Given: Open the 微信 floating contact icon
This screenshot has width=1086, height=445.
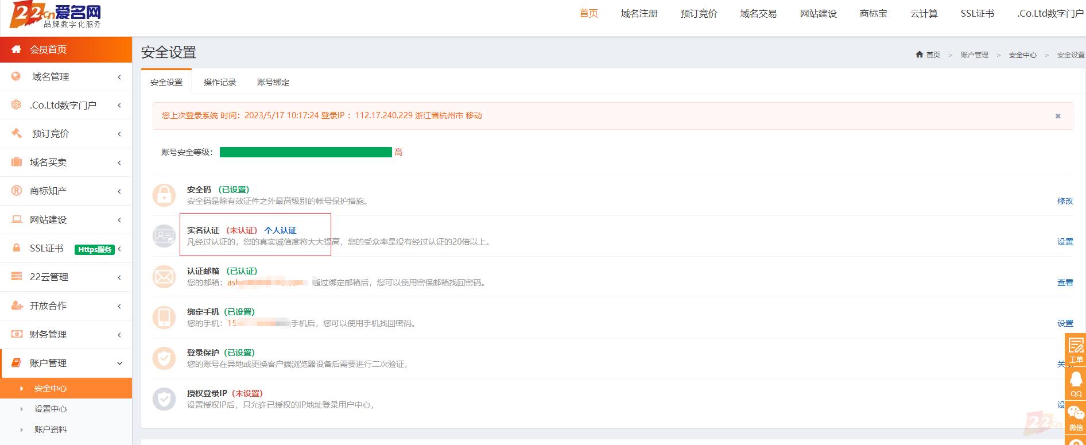Looking at the screenshot, I should pos(1076,417).
